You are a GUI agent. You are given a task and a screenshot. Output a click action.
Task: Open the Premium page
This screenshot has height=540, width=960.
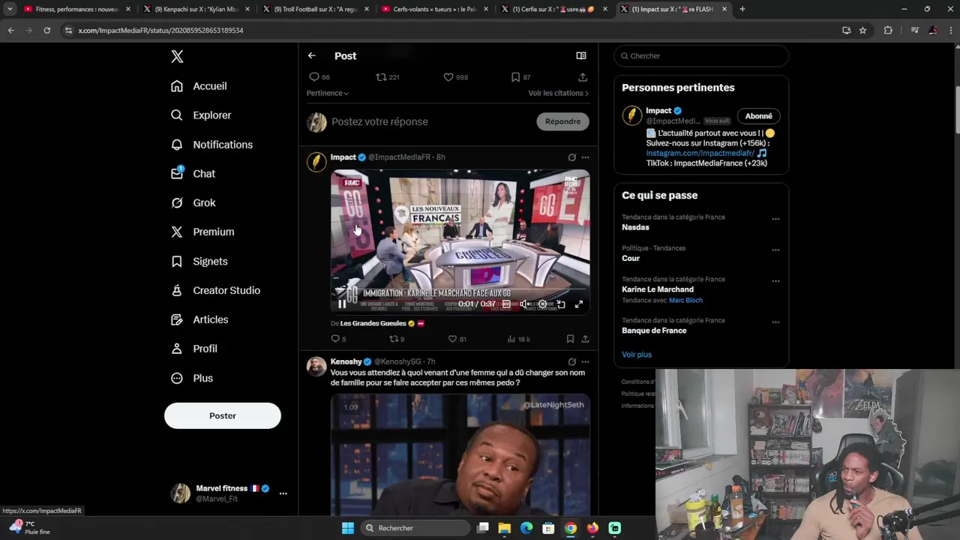tap(202, 232)
